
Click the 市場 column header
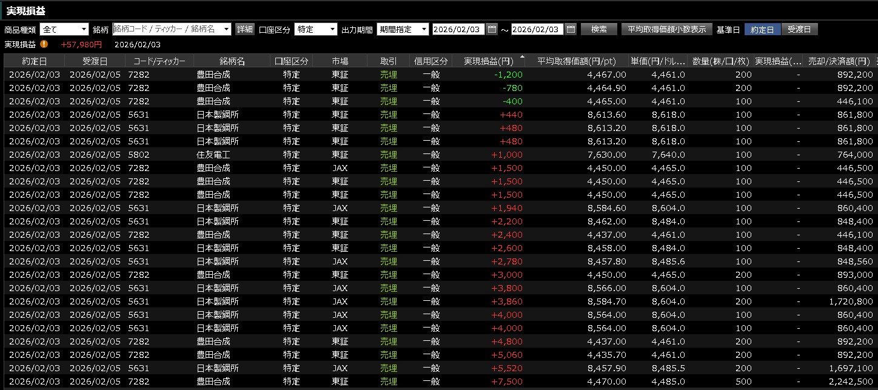click(x=340, y=61)
